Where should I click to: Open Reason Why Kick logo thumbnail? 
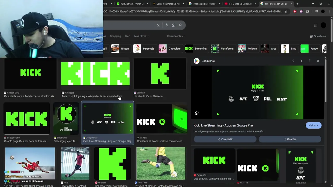point(30,74)
